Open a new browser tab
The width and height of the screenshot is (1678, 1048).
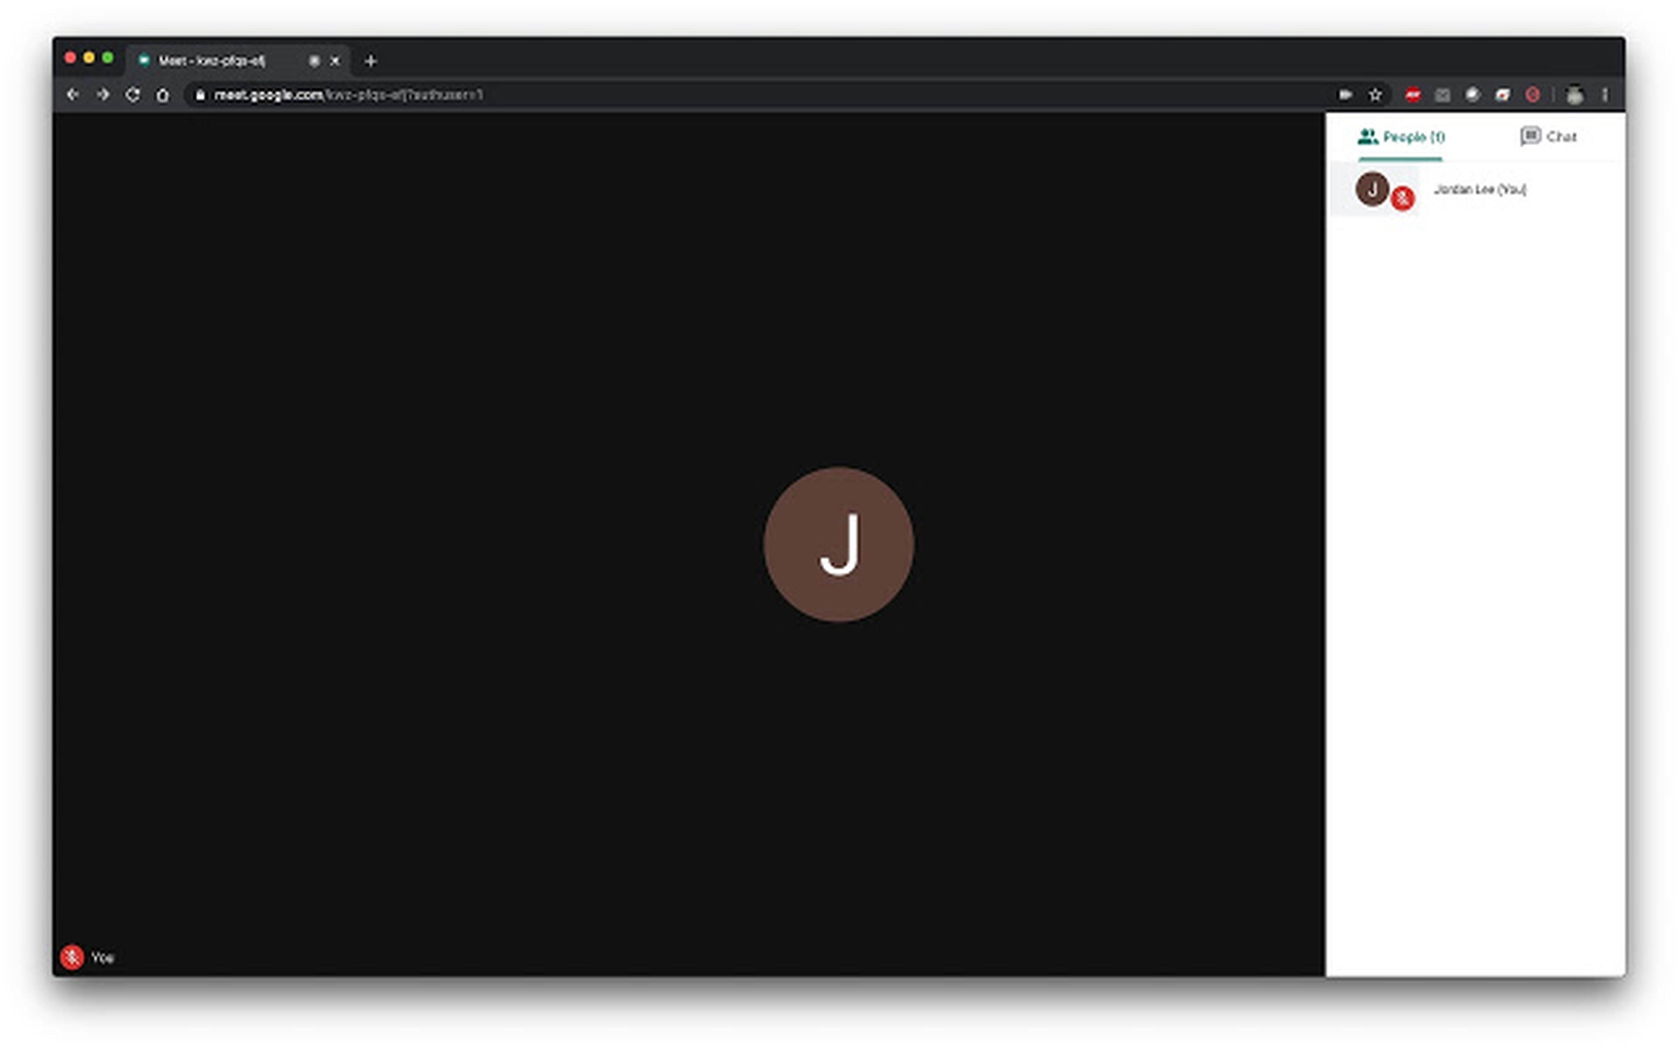click(x=370, y=61)
